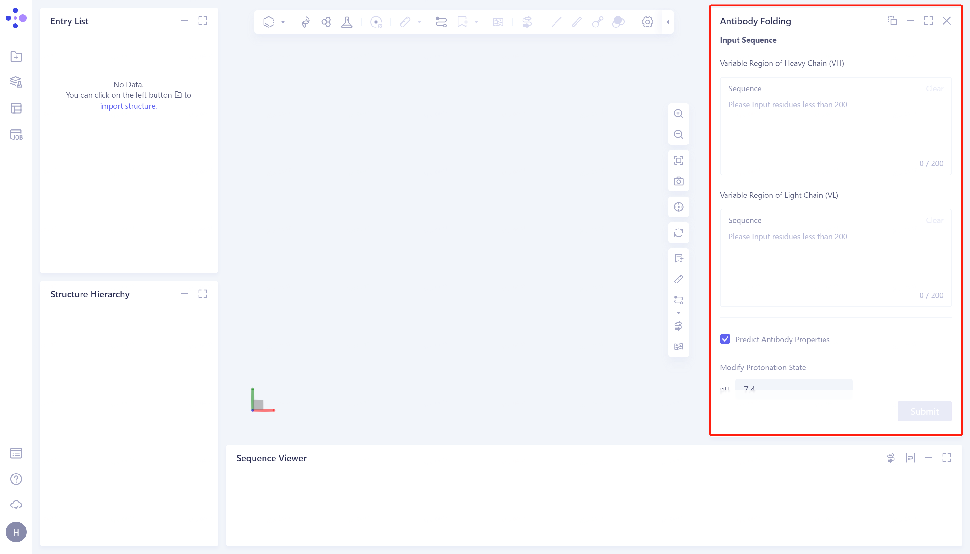
Task: Click the zoom out magnifier icon
Action: click(x=678, y=134)
